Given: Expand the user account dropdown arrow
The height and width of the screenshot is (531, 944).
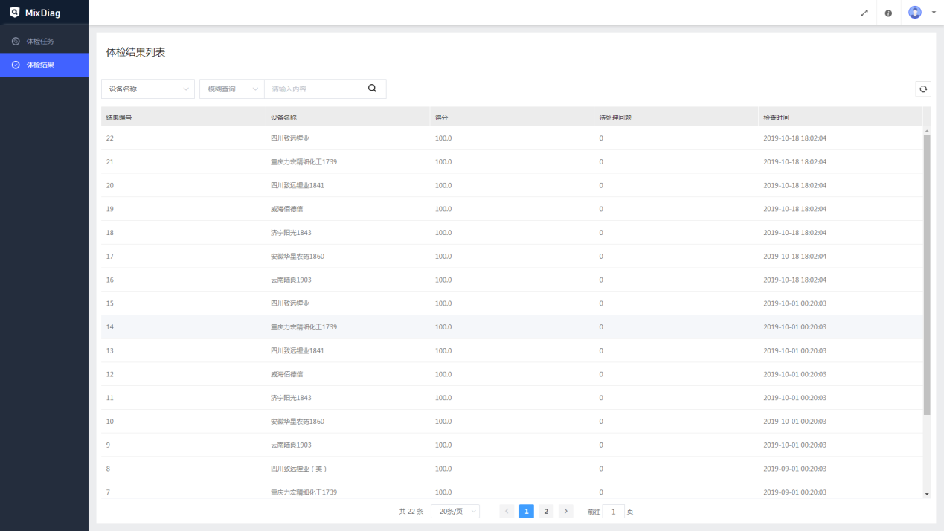Looking at the screenshot, I should pyautogui.click(x=934, y=13).
